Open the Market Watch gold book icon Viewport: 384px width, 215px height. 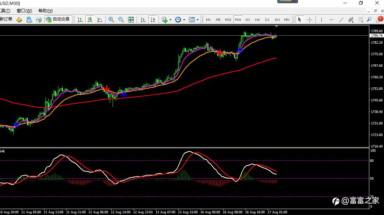point(19,20)
